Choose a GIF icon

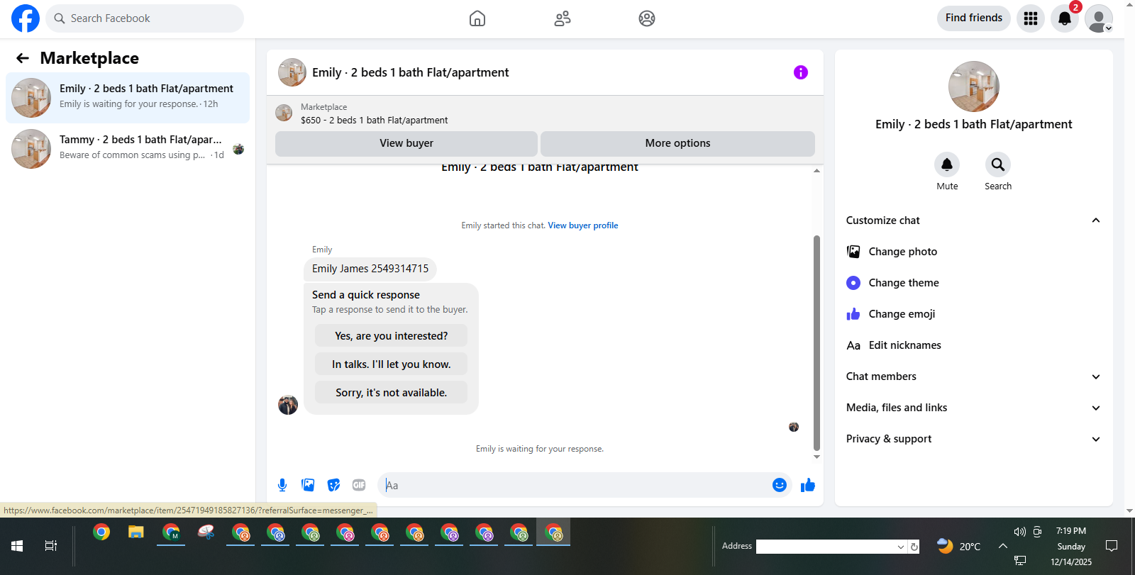click(x=359, y=485)
